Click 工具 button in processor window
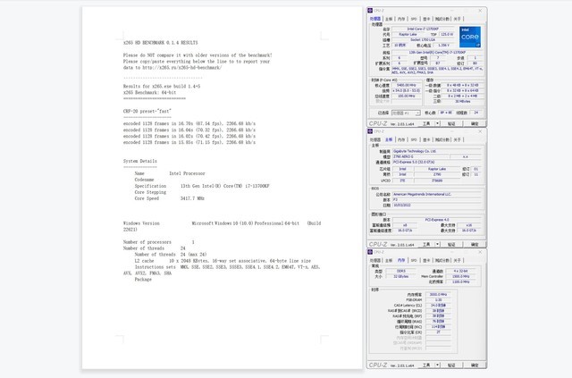 point(426,123)
